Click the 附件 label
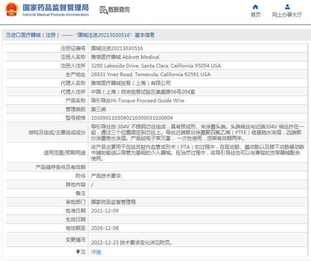This screenshot has height=261, width=311. coord(80,176)
